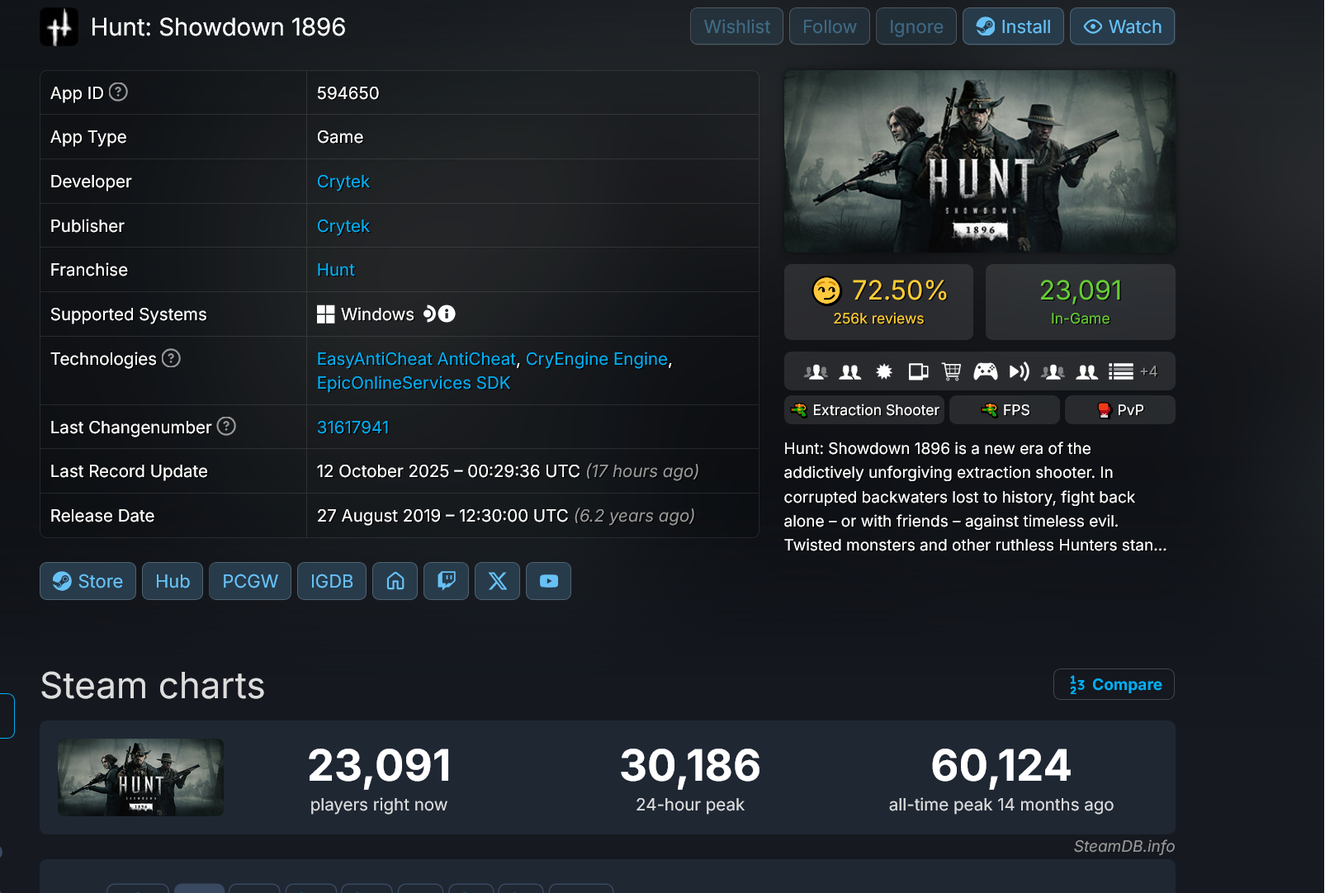Click the remote play devices feature icon
This screenshot has width=1325, height=893.
pos(918,371)
